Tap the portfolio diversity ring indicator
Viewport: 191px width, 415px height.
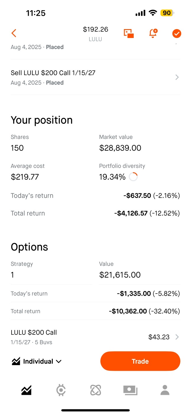[x=133, y=177]
